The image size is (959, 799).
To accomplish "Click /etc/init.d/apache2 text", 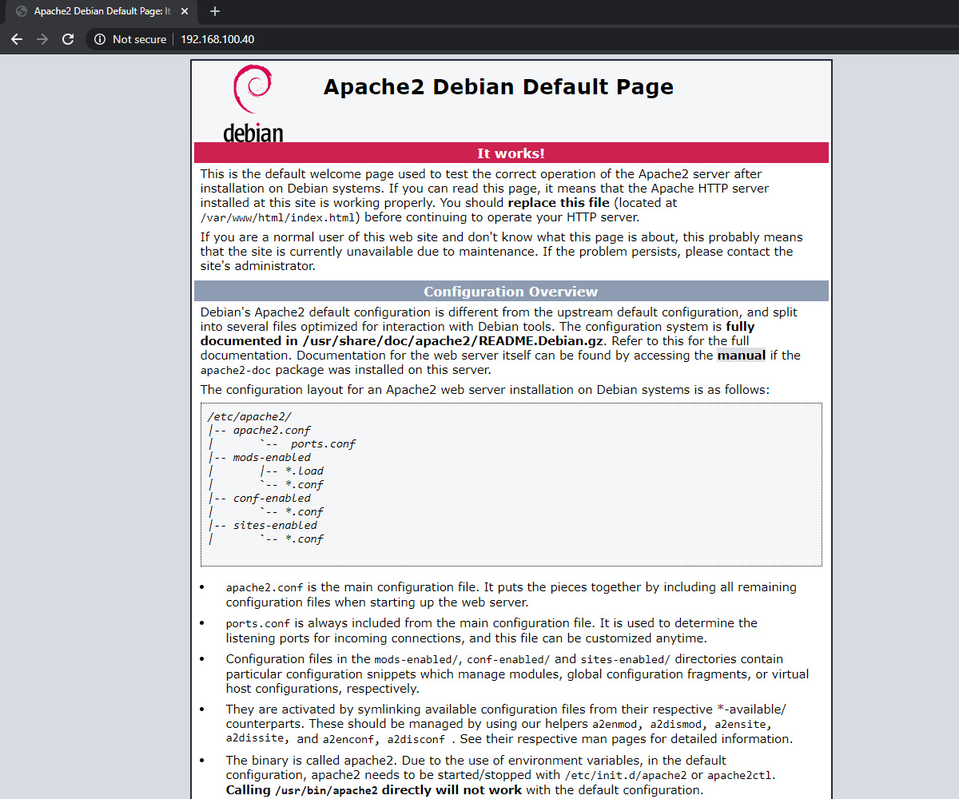I will click(x=626, y=775).
